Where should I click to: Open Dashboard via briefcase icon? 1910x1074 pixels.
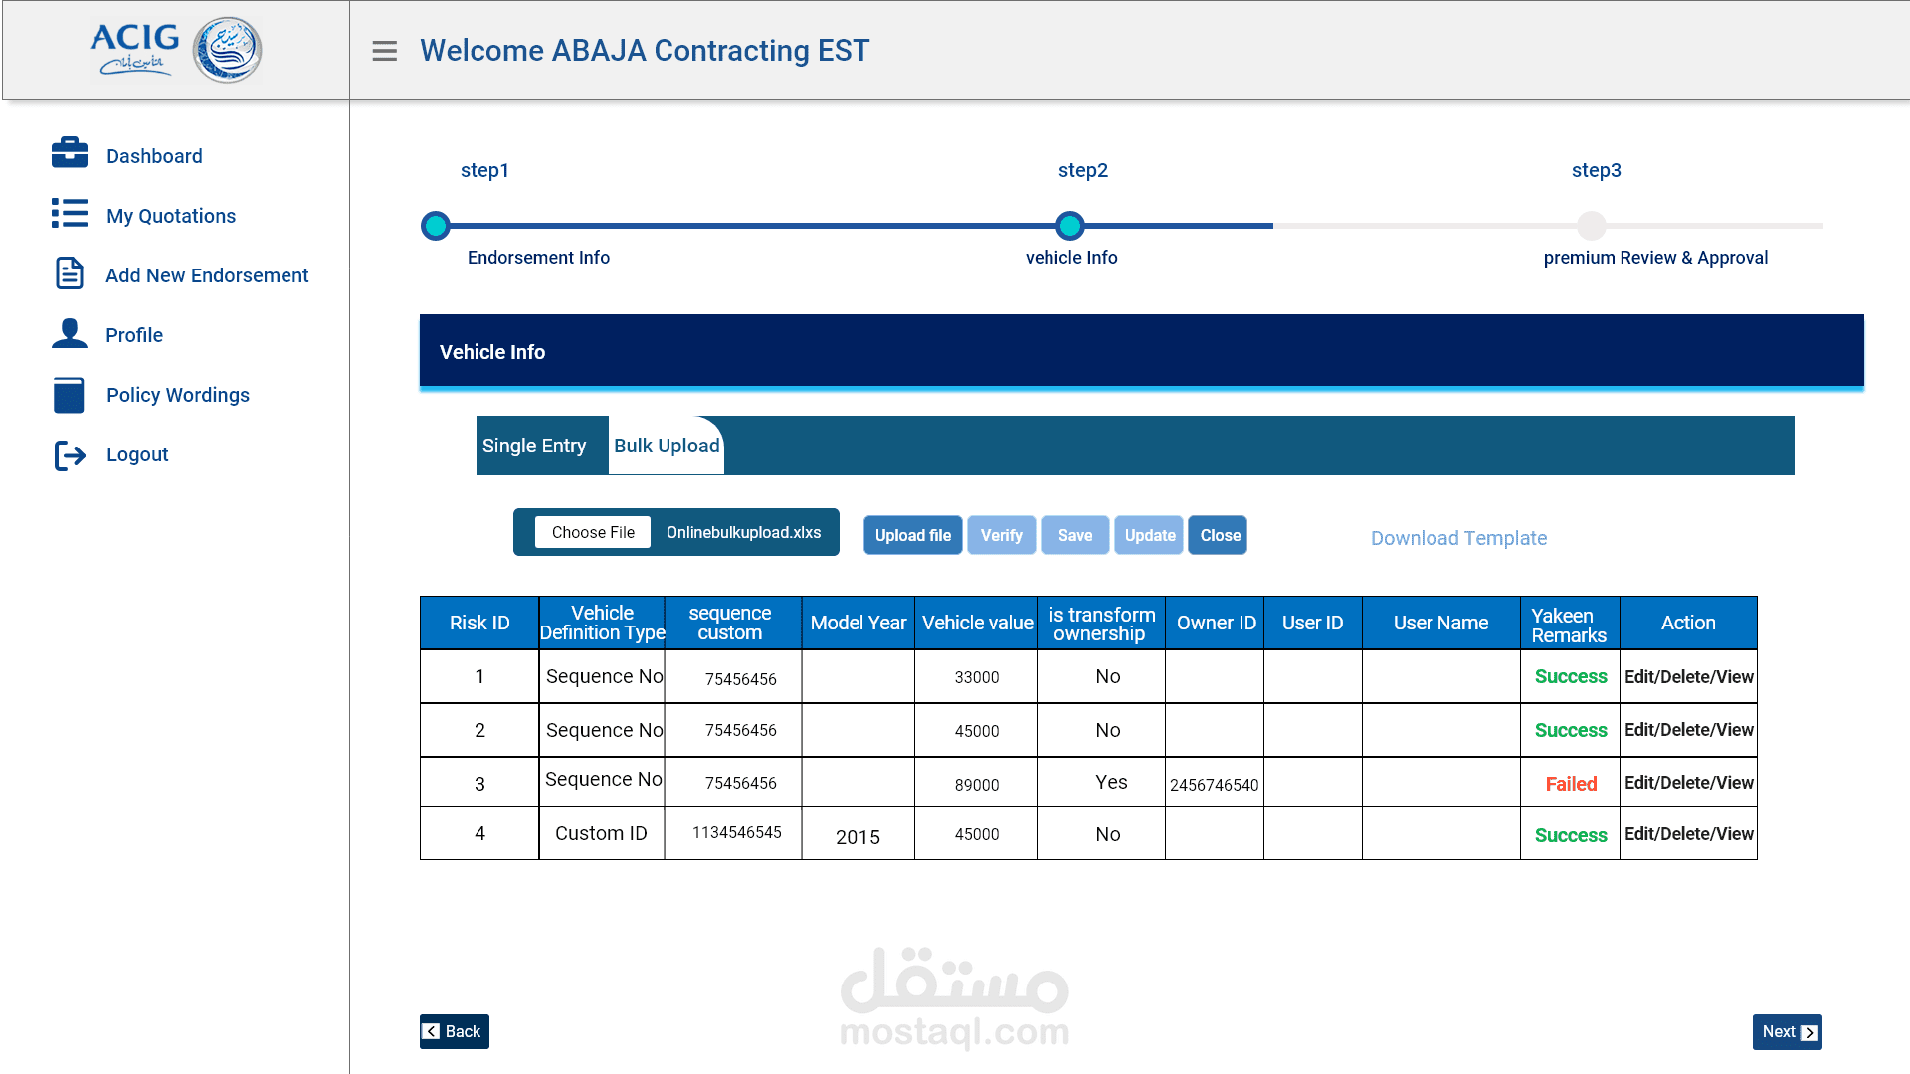[70, 153]
